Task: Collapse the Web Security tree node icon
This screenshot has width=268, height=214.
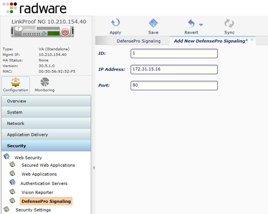Action: [x=6, y=156]
